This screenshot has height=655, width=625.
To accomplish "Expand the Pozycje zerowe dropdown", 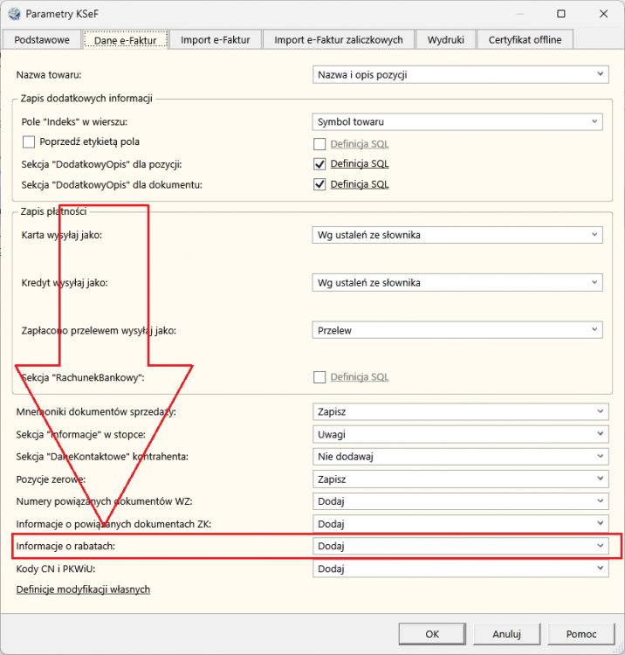I will 461,479.
